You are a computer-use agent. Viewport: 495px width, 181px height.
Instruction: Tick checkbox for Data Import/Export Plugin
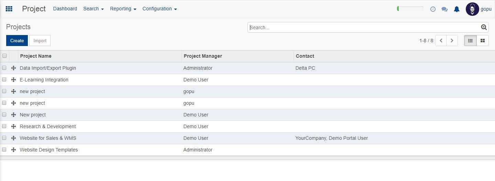(x=4, y=68)
